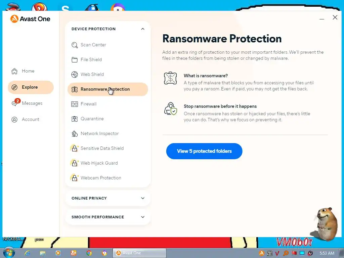Viewport: 344px width, 258px height.
Task: Select Ransomware Protection in the list
Action: pyautogui.click(x=108, y=89)
